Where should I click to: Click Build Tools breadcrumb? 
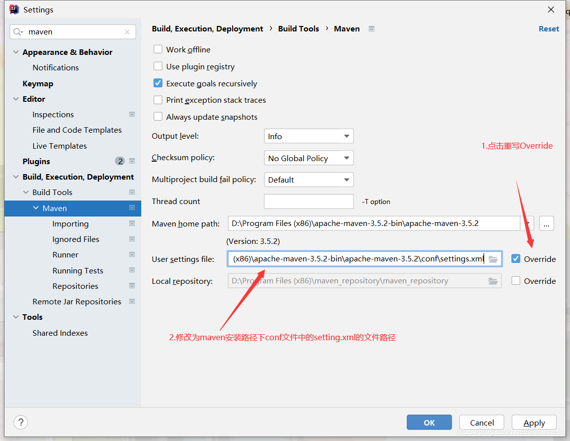(298, 29)
